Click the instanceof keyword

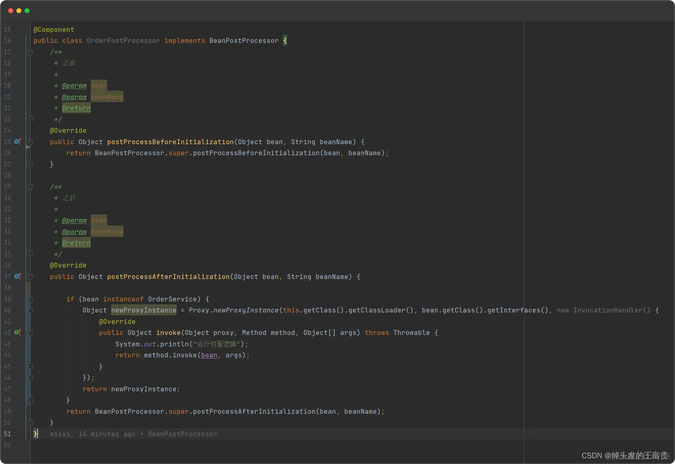click(123, 299)
